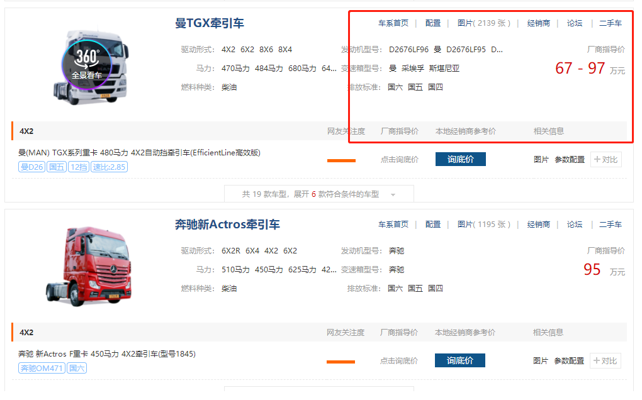Click 国六 emission standard for 奔驰新Actros
The height and width of the screenshot is (400, 642).
pyautogui.click(x=395, y=289)
